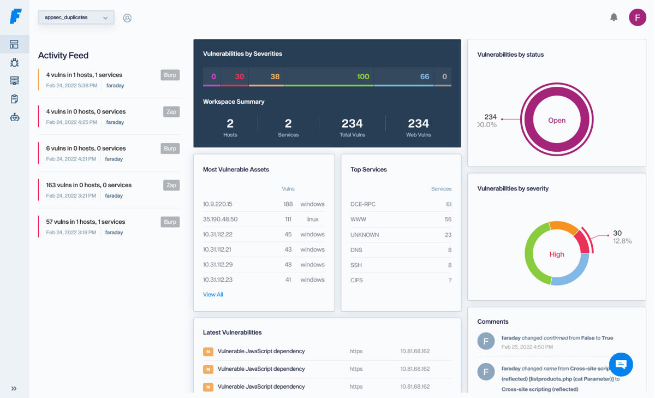Open the appsec_duplicates workspace dropdown
655x398 pixels.
coord(76,17)
